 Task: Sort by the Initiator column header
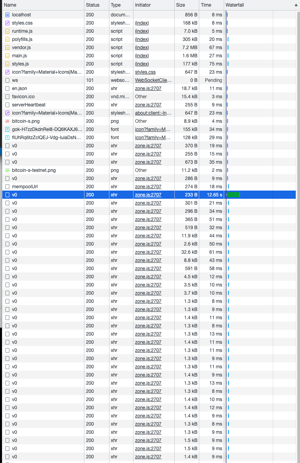tap(154, 5)
